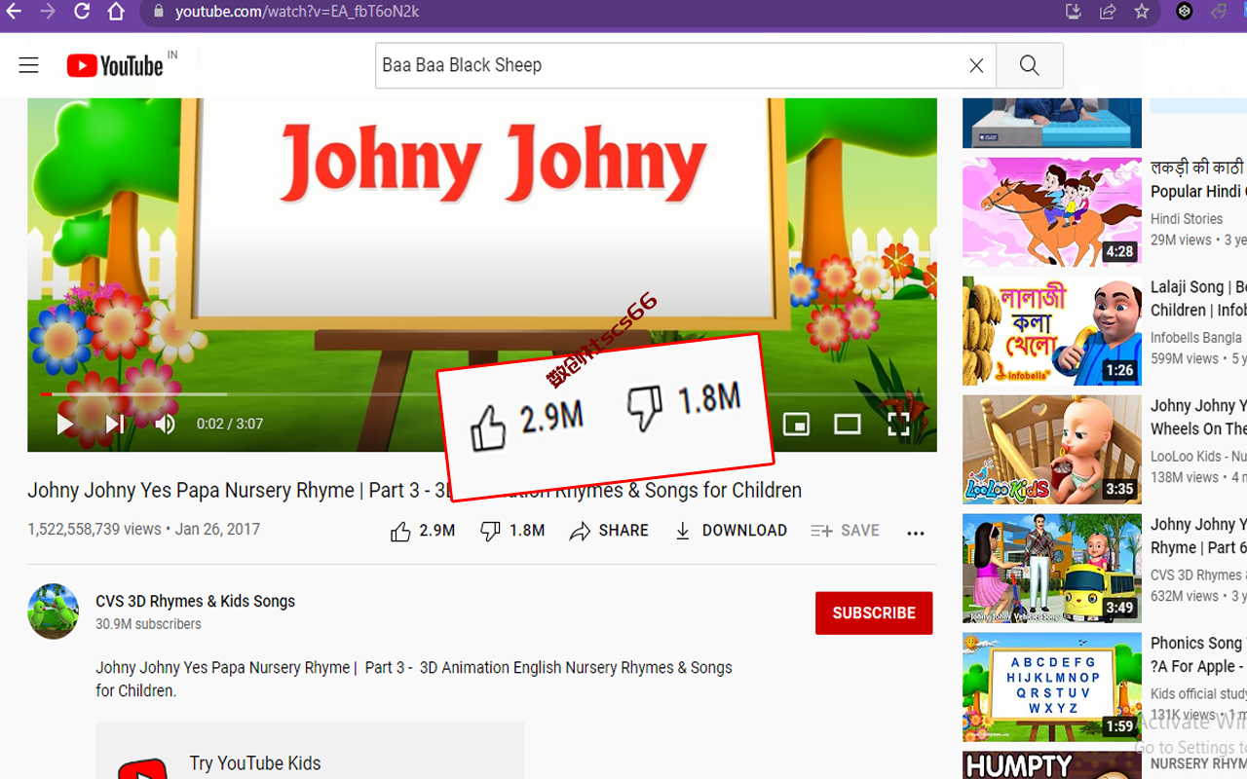Download the video
1247x779 pixels.
click(x=731, y=531)
